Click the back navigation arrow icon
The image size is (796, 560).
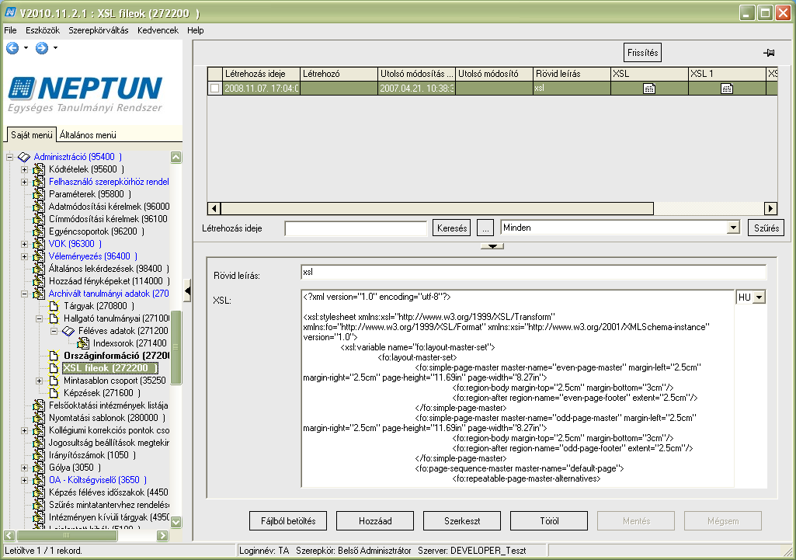(12, 47)
